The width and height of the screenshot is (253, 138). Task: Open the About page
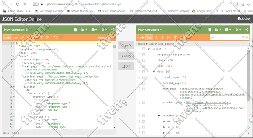(243, 19)
